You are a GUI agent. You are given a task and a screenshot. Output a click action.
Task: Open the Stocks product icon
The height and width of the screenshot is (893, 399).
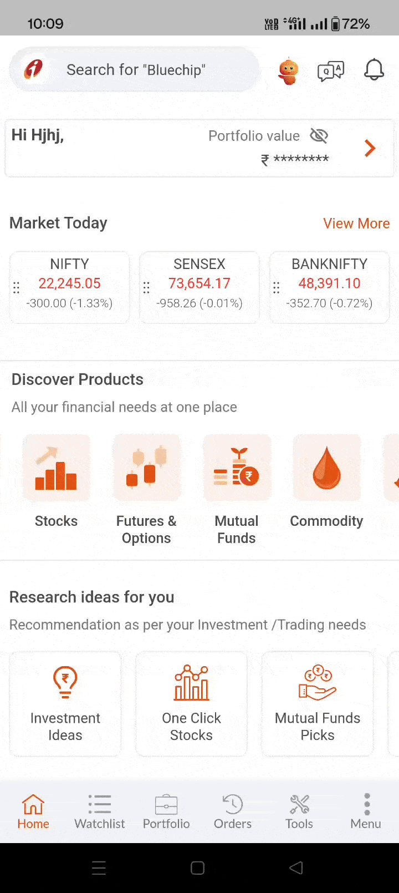click(x=56, y=469)
